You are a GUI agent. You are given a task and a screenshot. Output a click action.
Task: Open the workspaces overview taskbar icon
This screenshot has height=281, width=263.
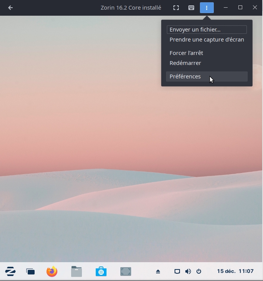30,272
